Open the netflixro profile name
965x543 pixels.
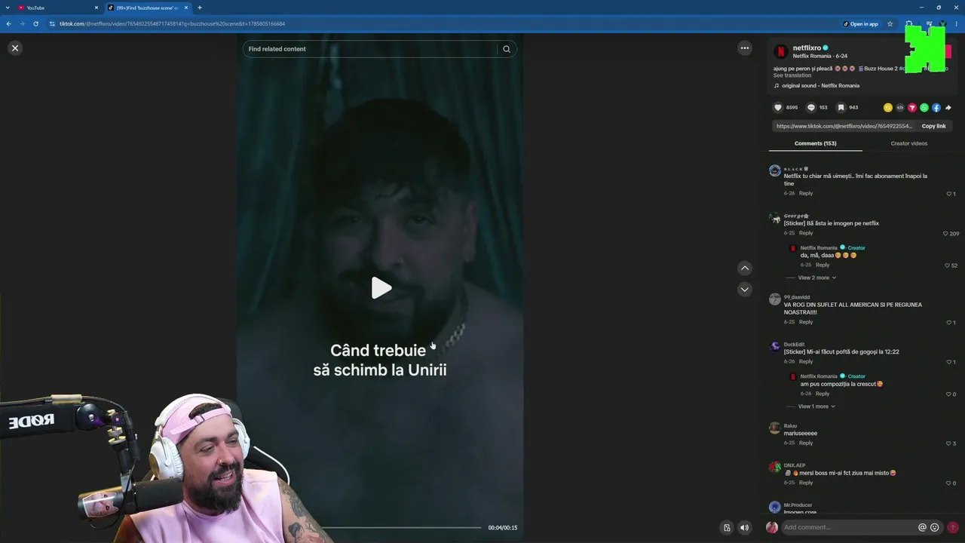807,48
